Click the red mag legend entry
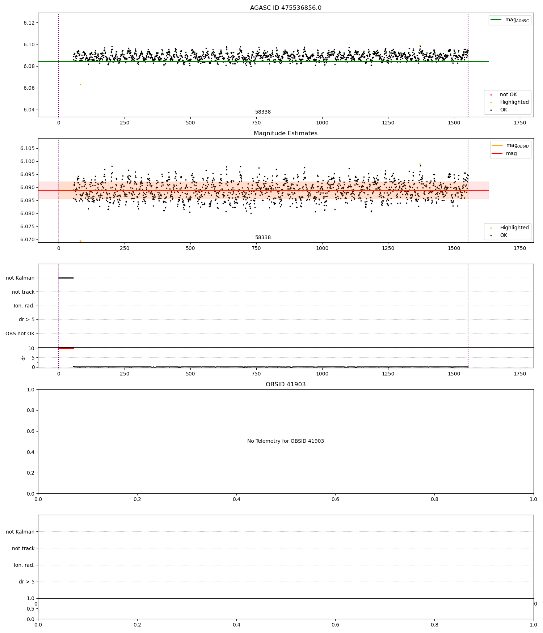 pyautogui.click(x=504, y=154)
